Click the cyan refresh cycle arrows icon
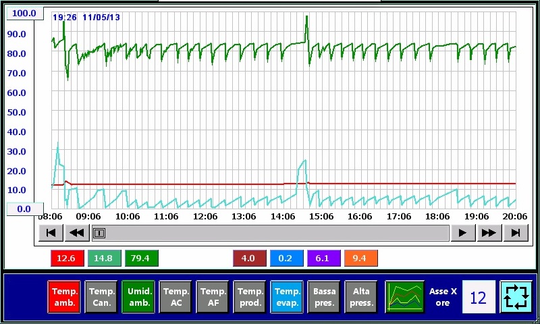This screenshot has height=324, width=540. pos(516,298)
